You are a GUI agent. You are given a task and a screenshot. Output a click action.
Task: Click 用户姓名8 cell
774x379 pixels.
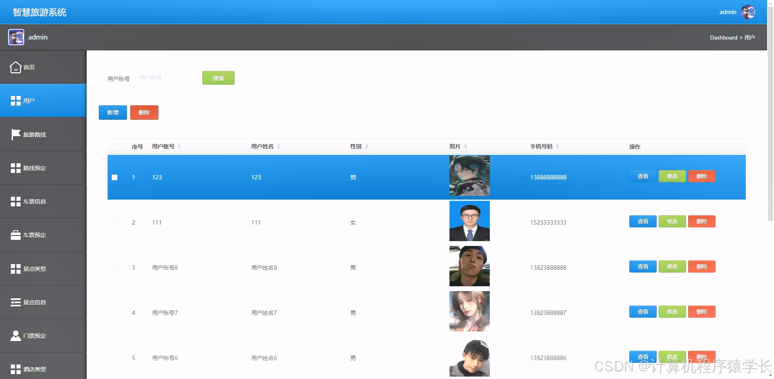(x=264, y=268)
